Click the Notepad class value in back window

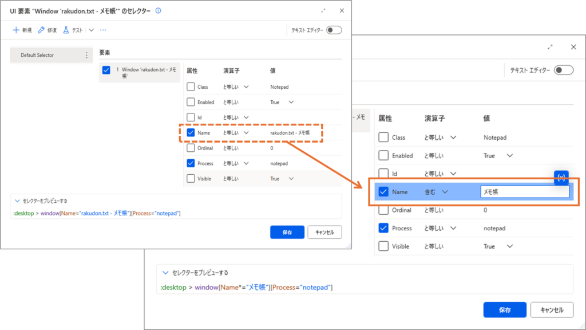click(279, 87)
